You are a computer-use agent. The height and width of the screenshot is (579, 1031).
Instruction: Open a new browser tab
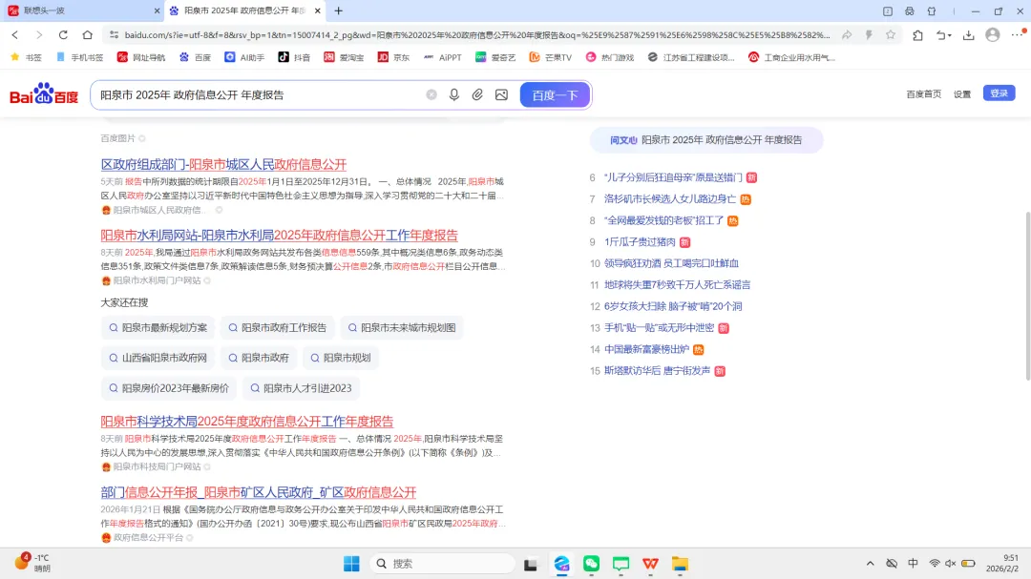pos(339,10)
